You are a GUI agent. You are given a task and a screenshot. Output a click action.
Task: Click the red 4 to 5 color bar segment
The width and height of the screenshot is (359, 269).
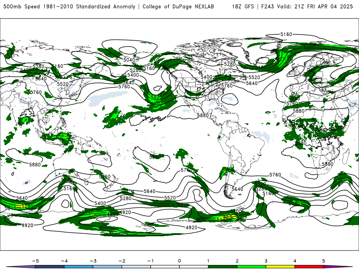(309, 267)
